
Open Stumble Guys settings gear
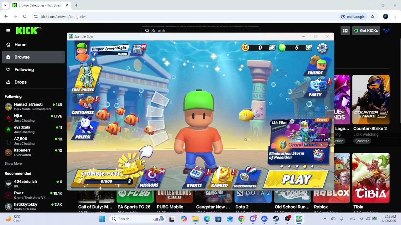click(x=322, y=48)
